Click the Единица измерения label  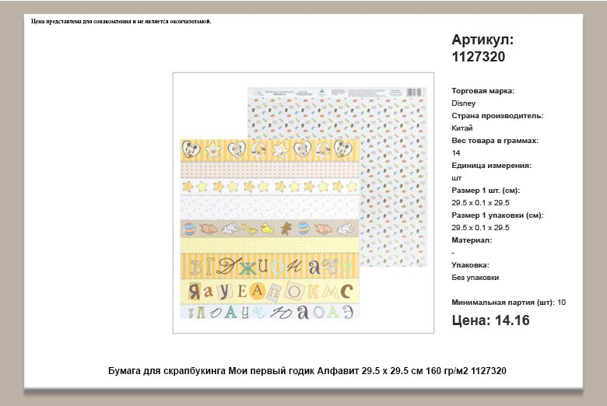tap(491, 165)
